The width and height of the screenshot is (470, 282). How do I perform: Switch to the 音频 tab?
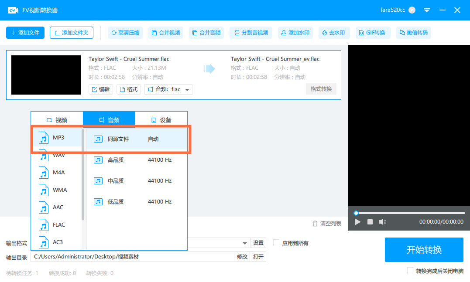pos(109,120)
